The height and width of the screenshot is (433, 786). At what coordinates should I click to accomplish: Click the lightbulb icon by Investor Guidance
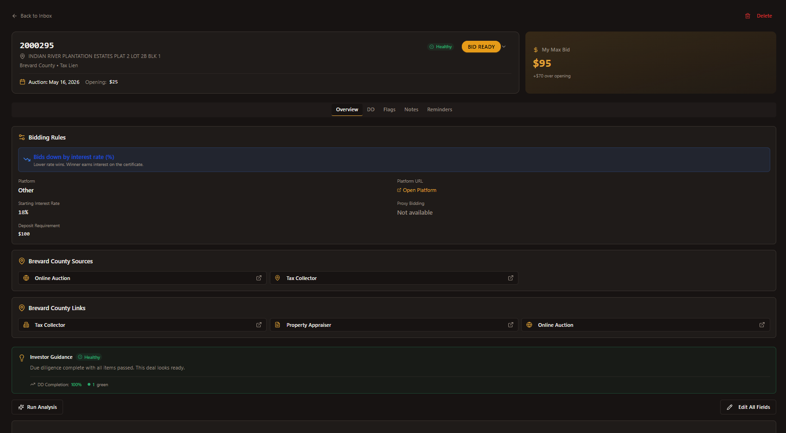[x=22, y=358]
